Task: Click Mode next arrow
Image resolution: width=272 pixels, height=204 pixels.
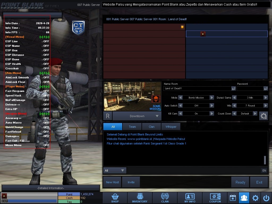Action: (212, 97)
